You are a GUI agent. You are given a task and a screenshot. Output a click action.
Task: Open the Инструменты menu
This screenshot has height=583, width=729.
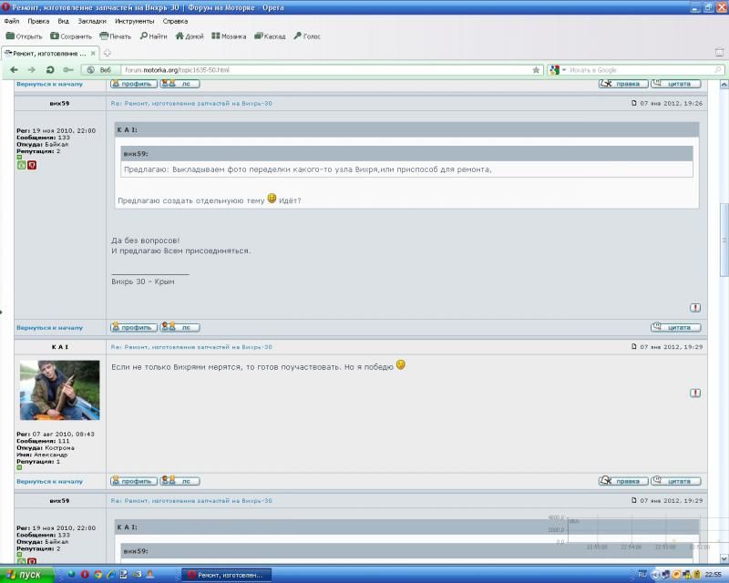[x=134, y=20]
